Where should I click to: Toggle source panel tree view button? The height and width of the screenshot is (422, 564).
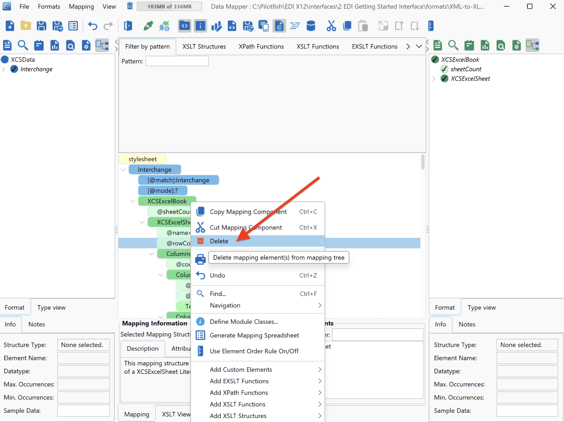point(102,45)
